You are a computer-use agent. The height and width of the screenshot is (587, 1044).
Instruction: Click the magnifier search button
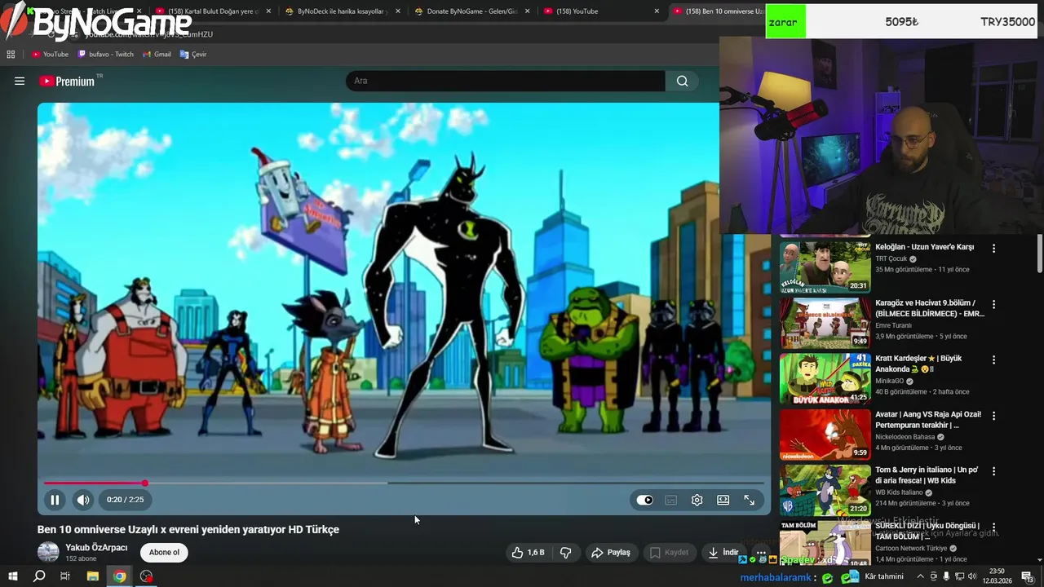[683, 81]
